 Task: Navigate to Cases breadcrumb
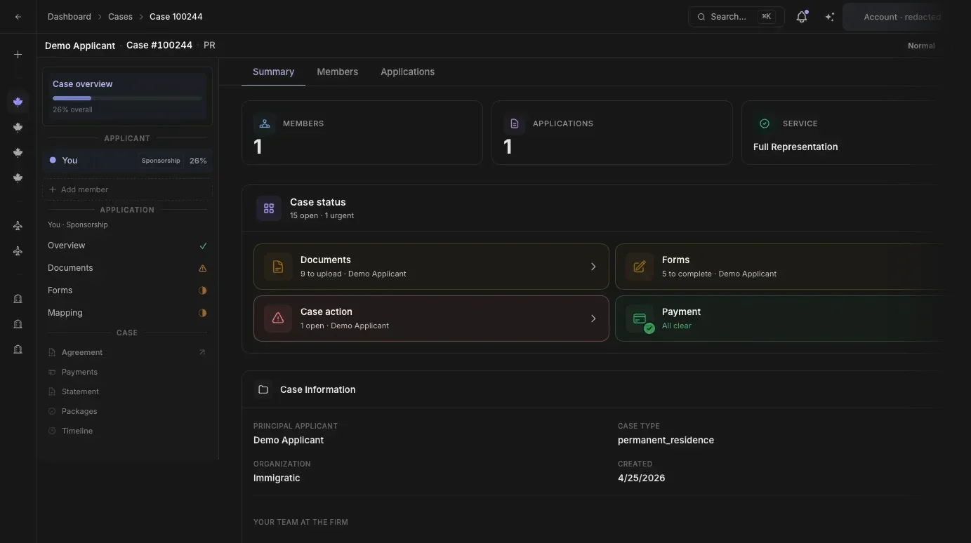pos(120,17)
